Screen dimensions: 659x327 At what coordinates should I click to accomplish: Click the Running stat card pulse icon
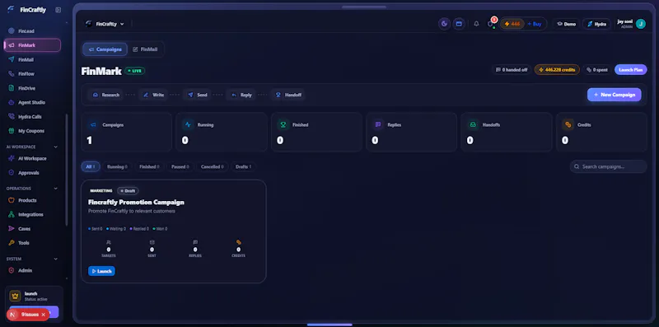tap(188, 125)
